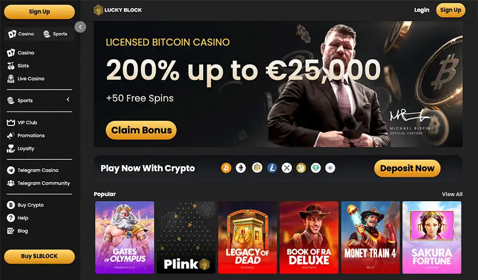
Task: Expand the Sports section chevron
Action: pos(68,100)
